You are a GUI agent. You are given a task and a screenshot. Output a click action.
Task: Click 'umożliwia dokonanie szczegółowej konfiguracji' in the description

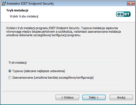(x=36, y=35)
